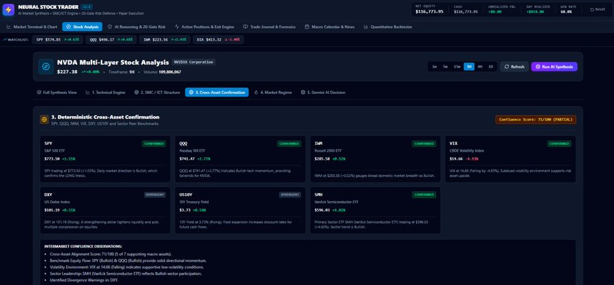The image size is (614, 285).
Task: Switch to Macro Calendar & News
Action: point(330,27)
